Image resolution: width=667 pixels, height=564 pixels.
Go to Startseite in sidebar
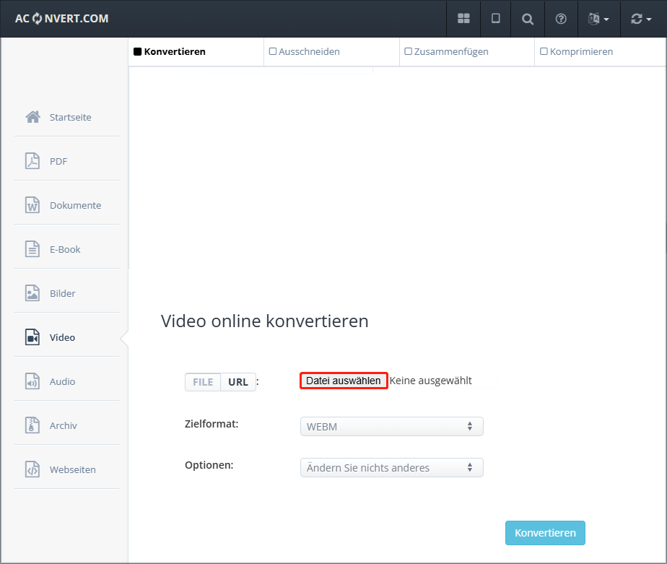70,117
